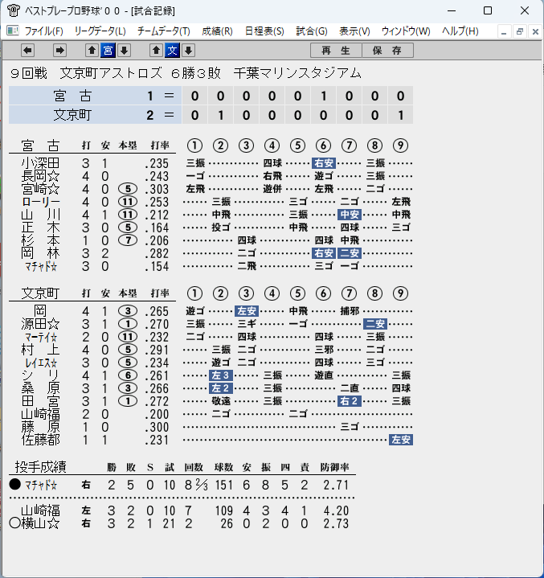The height and width of the screenshot is (578, 544).
Task: Open the 日程表(S) menu
Action: (264, 31)
